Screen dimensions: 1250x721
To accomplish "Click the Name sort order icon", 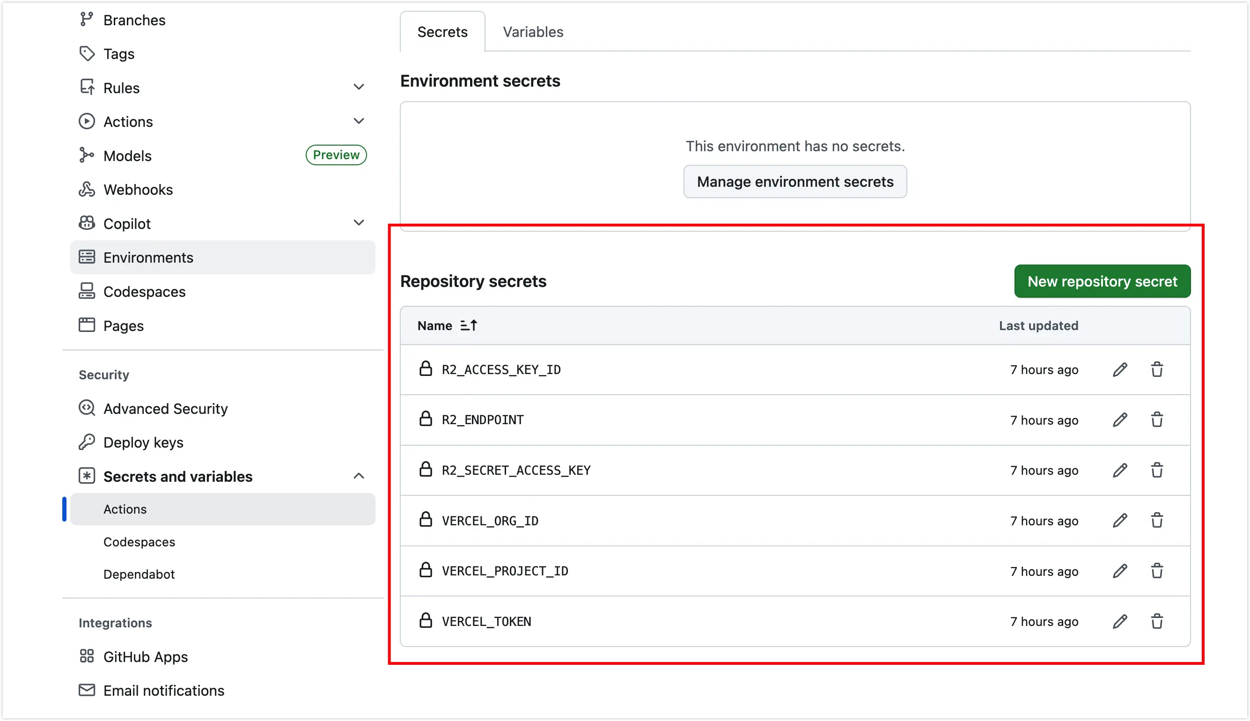I will [468, 325].
